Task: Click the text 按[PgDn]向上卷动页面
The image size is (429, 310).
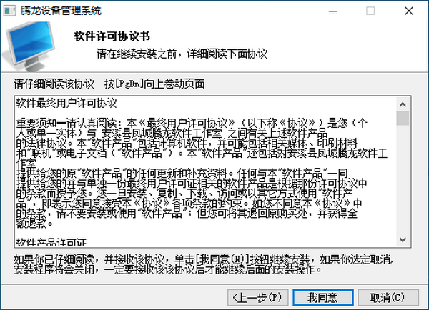Action: [x=154, y=84]
